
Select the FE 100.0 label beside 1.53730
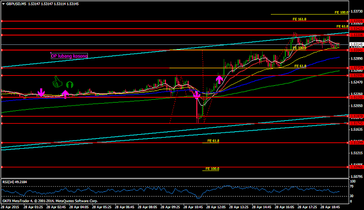341,12
